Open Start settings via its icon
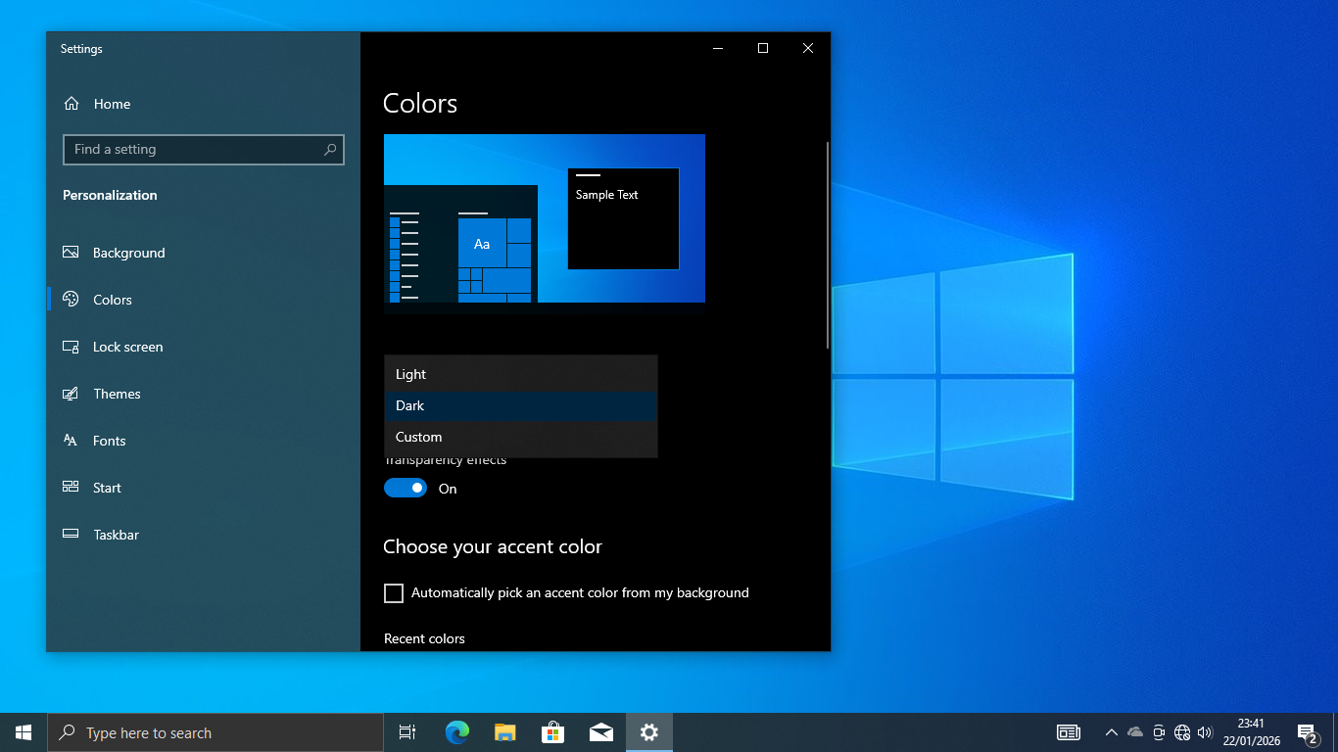Viewport: 1338px width, 752px height. click(x=71, y=488)
